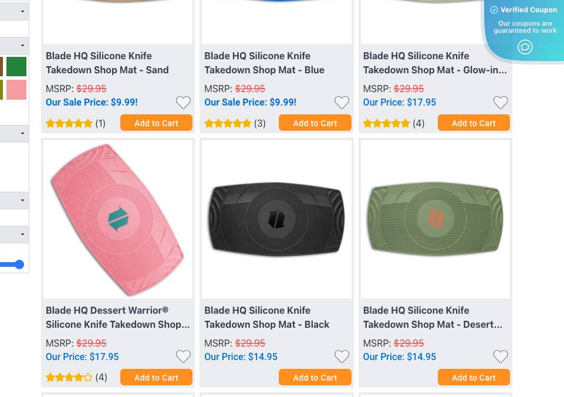Click the five-star rating on the Blue shop mat

[x=228, y=123]
